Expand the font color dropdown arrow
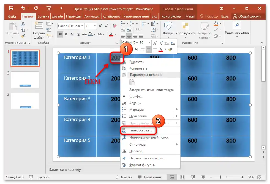Viewport: 270px width, 184px height. 116,34
